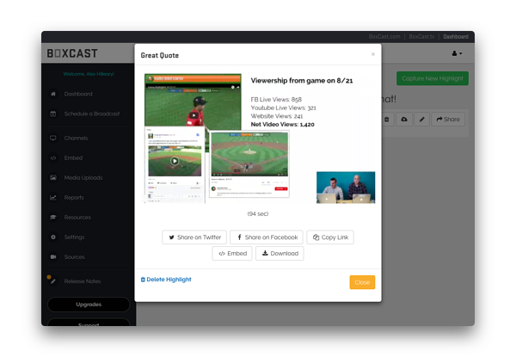Click the Channels monitor icon
The image size is (516, 357).
click(54, 138)
